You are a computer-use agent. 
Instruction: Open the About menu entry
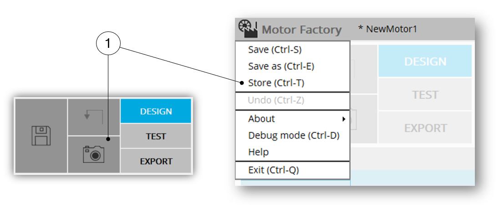tap(261, 119)
